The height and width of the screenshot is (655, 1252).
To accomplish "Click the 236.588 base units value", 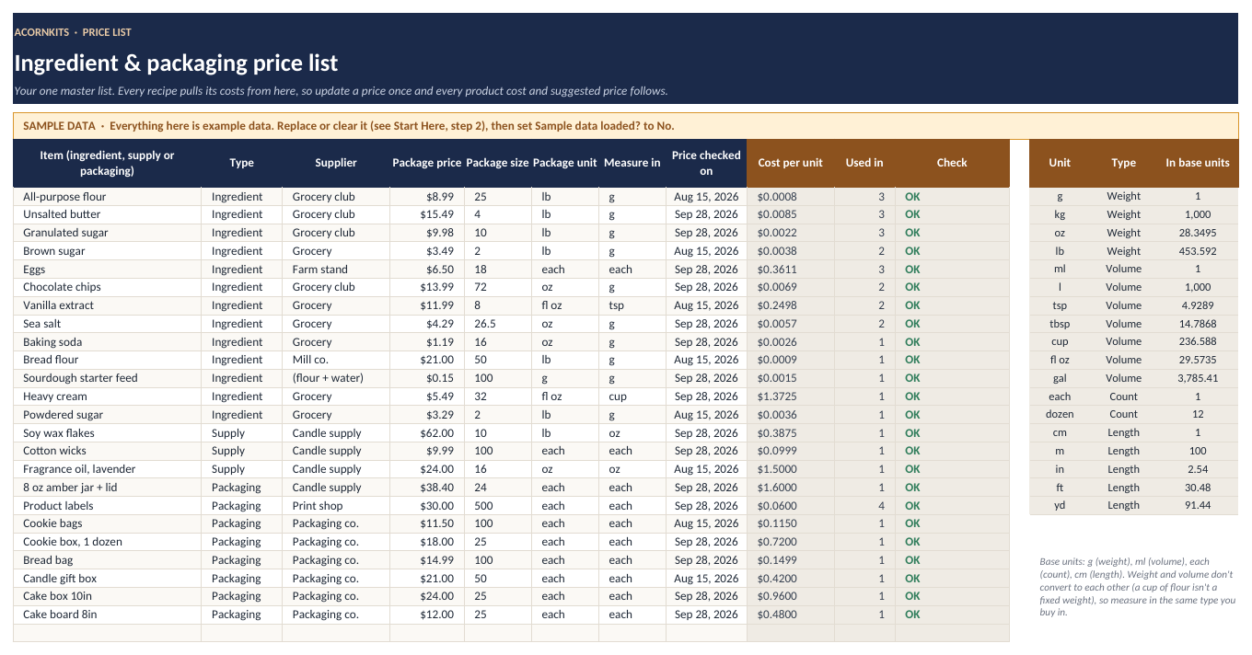I will [1198, 341].
